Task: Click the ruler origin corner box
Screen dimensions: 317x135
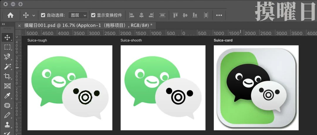Action: tap(18, 33)
